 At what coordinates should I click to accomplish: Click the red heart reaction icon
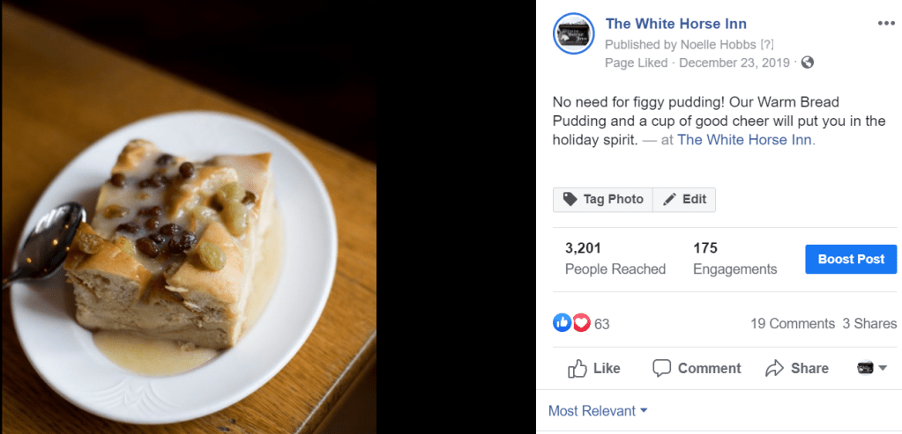coord(581,323)
